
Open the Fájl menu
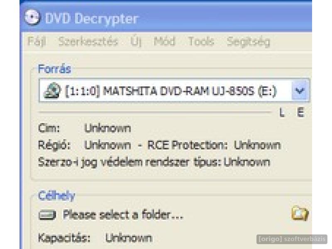[37, 41]
